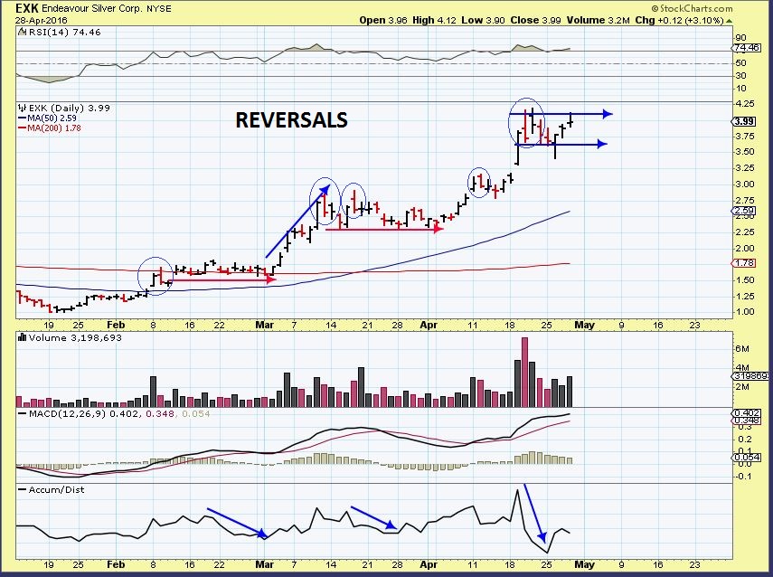Click the 6M level on the volume axis

[742, 349]
